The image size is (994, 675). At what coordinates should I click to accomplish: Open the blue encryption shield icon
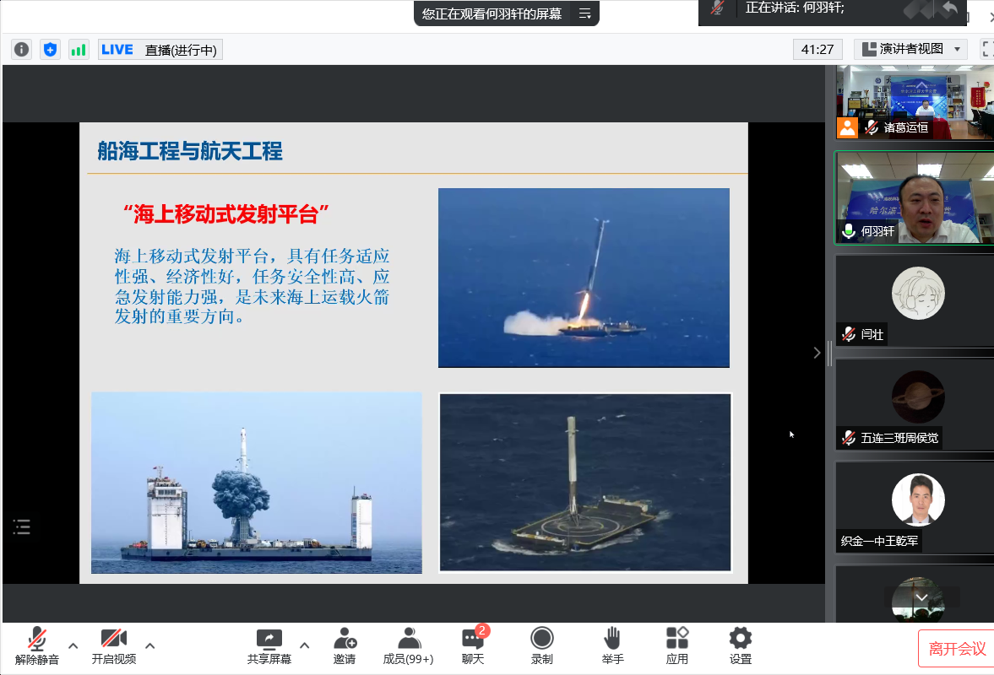pyautogui.click(x=50, y=50)
